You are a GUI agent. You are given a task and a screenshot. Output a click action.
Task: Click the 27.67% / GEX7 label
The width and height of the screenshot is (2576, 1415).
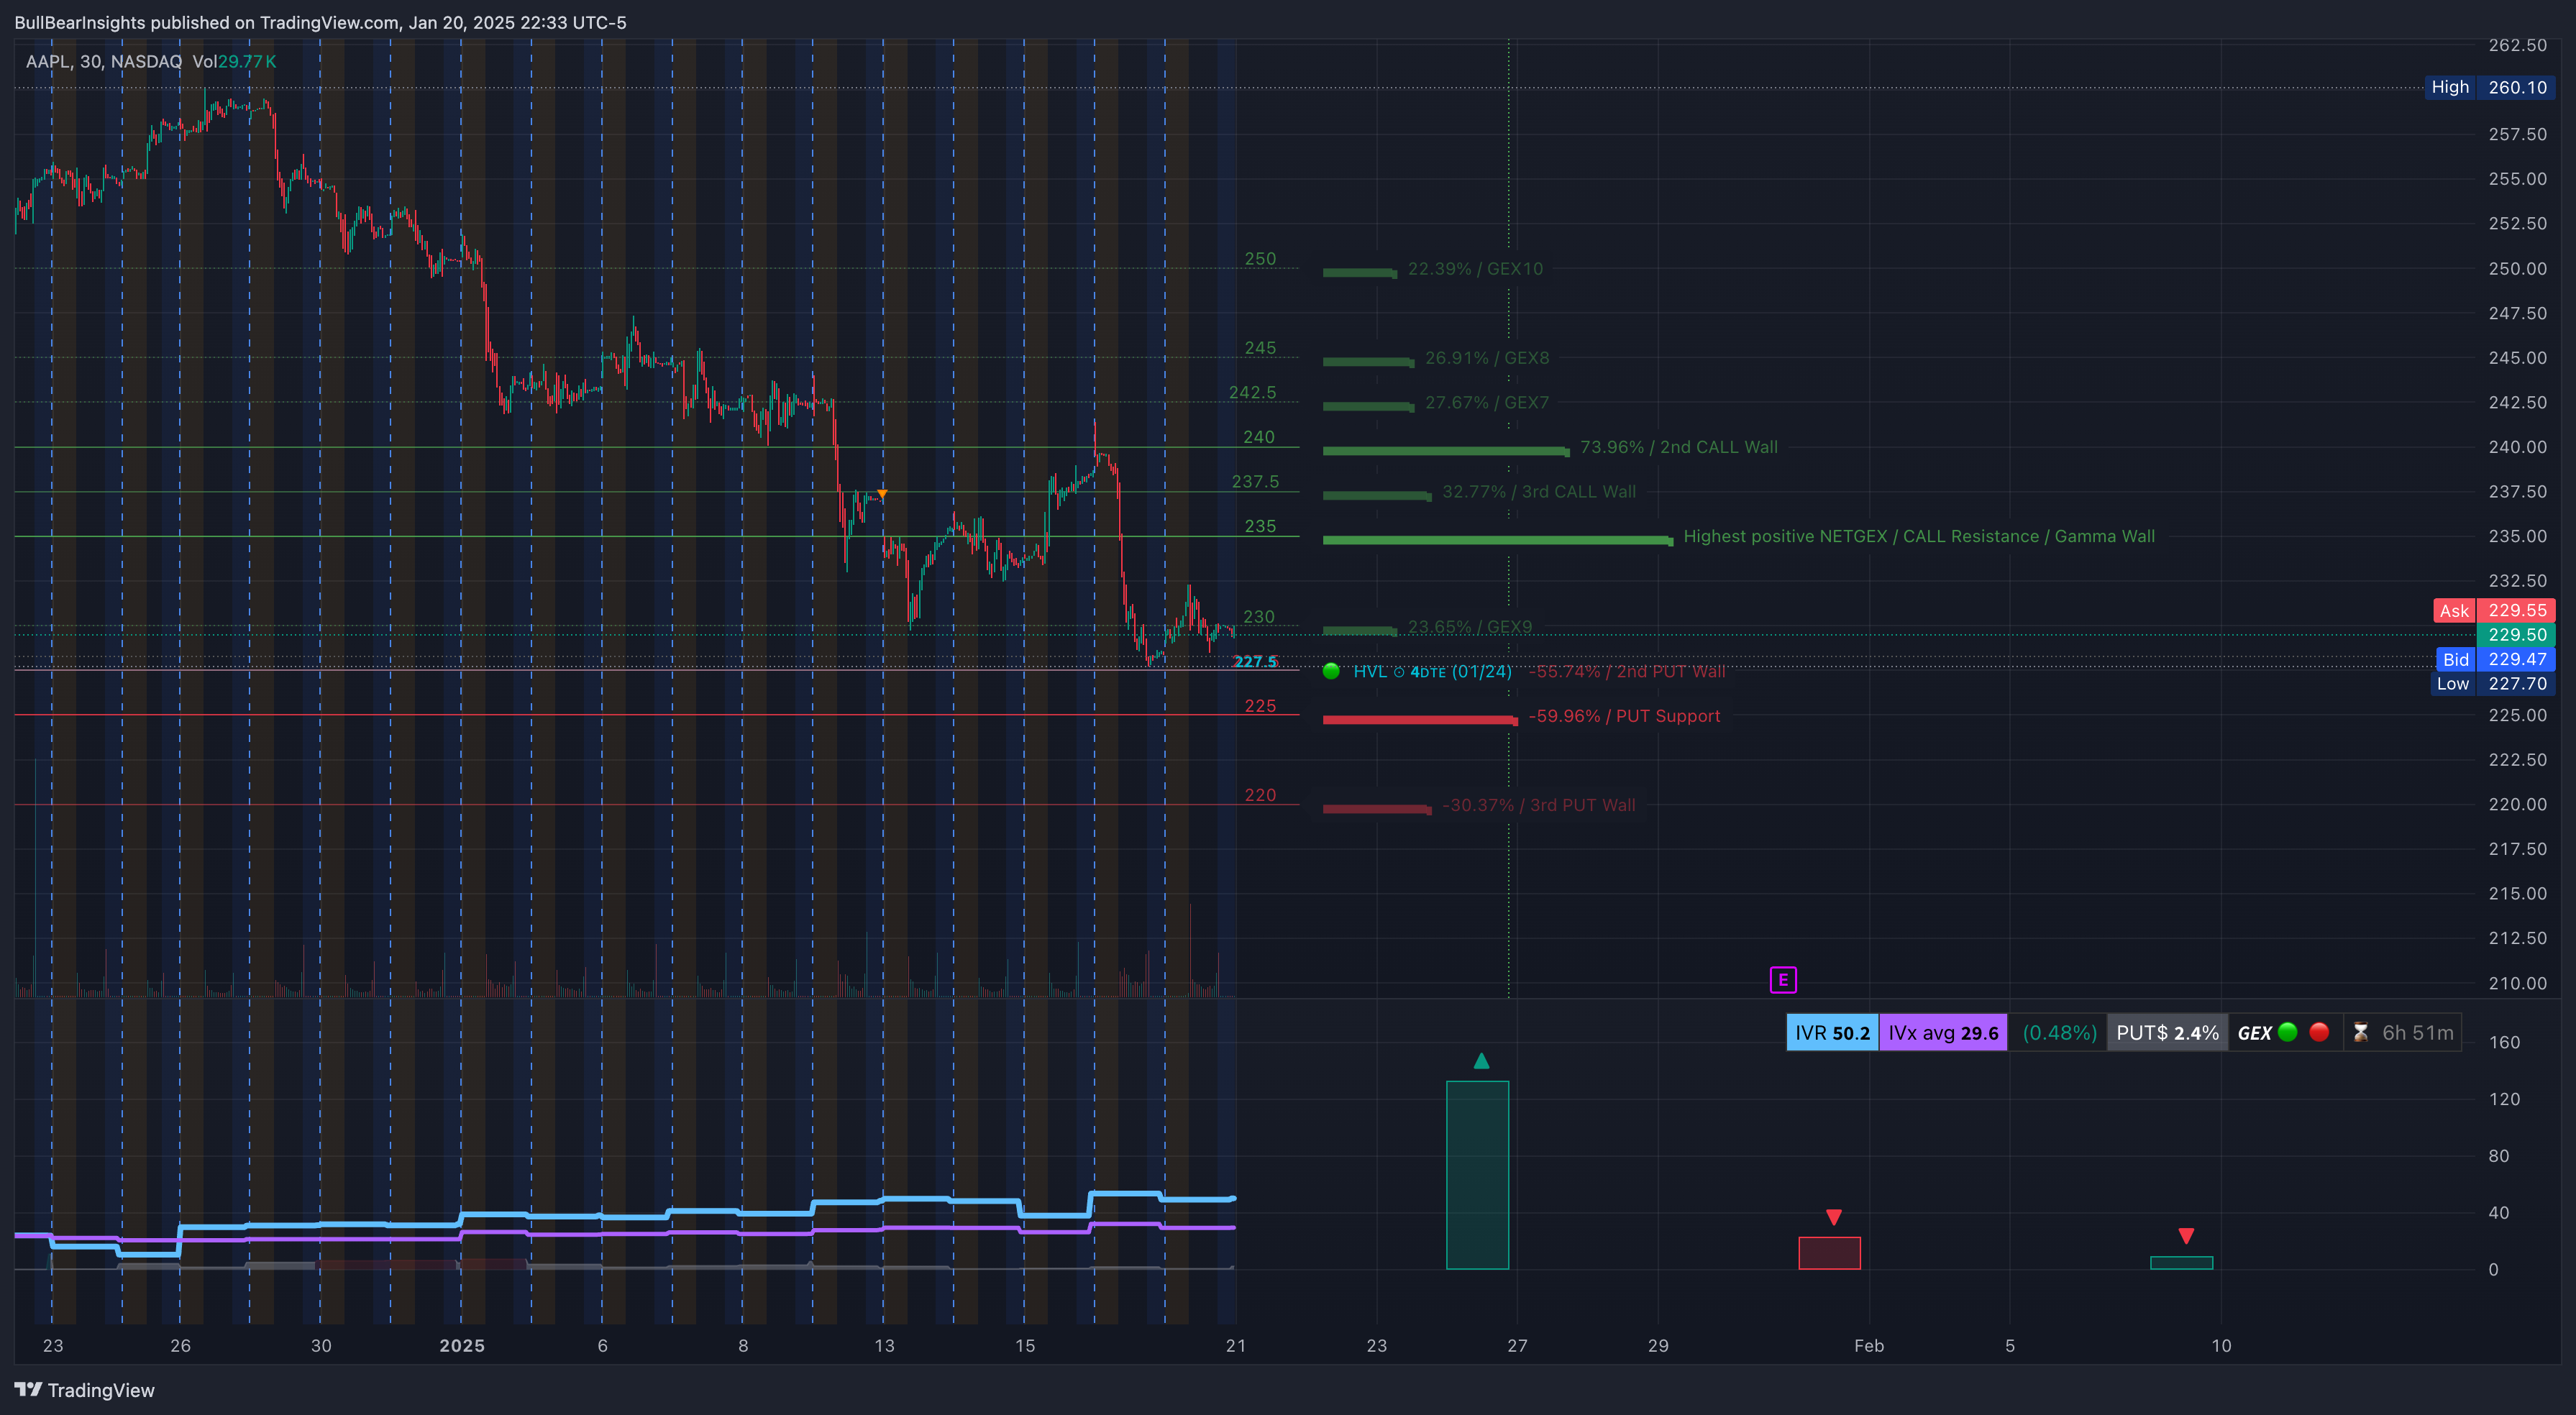pos(1486,403)
